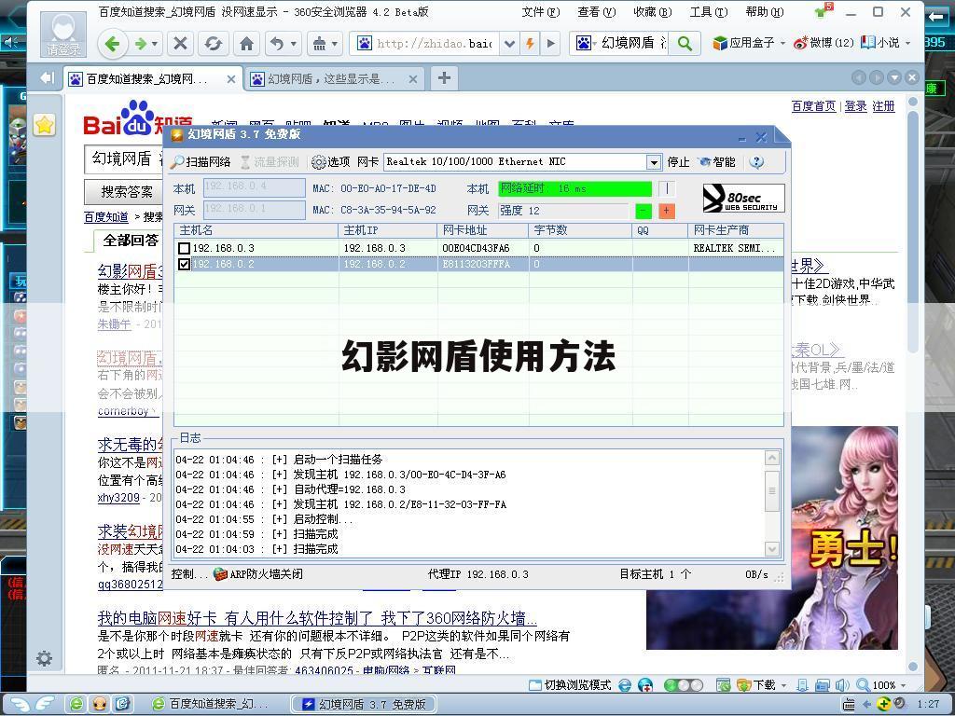Click green minus button to decrease 强度
This screenshot has height=716, width=955.
644,211
